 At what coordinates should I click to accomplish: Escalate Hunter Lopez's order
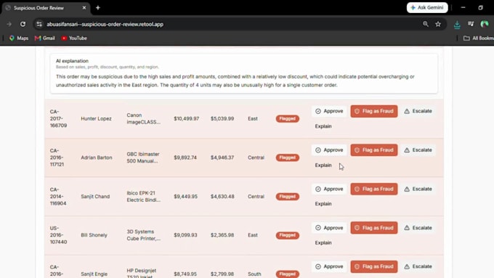pyautogui.click(x=418, y=111)
